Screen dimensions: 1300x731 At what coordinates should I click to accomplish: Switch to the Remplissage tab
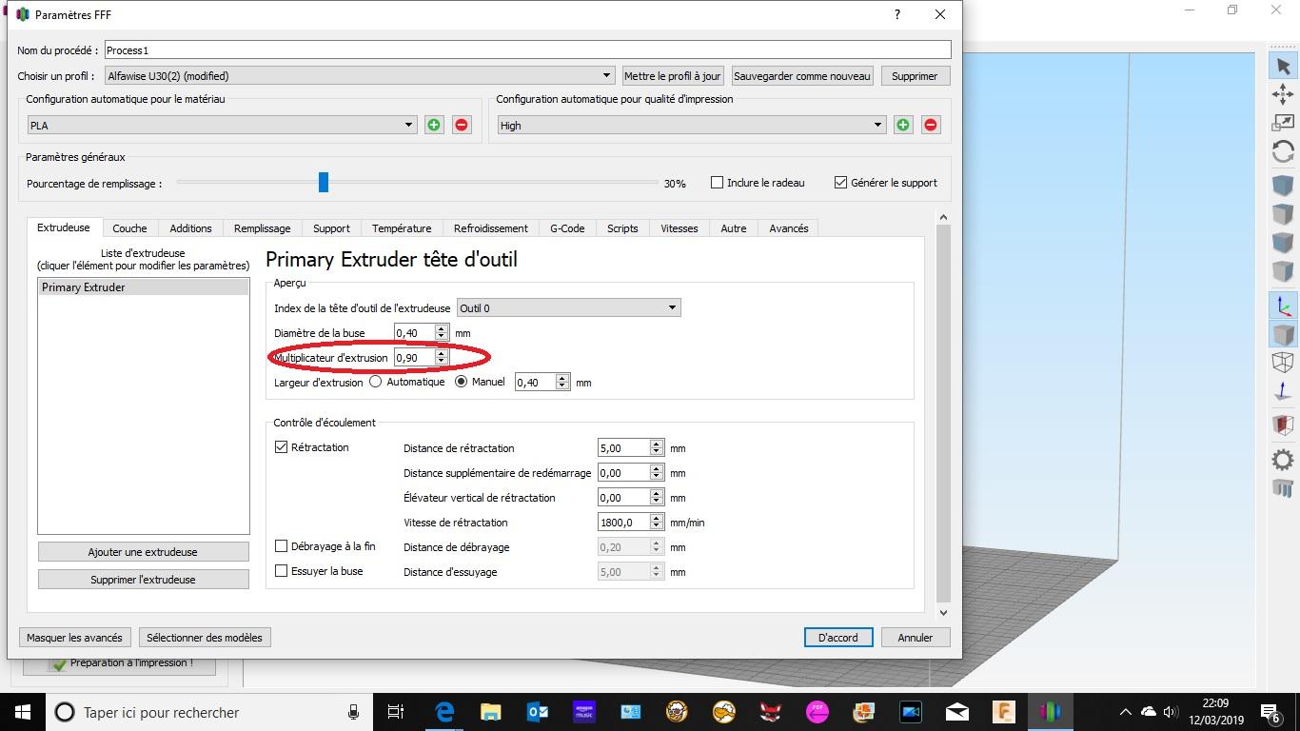pos(263,228)
